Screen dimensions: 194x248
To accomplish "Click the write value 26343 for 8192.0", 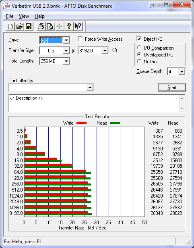I will click(x=157, y=213).
